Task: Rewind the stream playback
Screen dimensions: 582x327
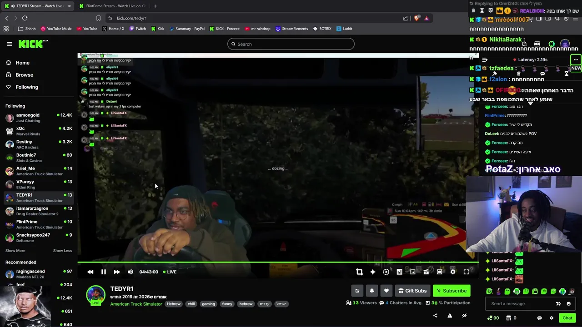Action: click(x=90, y=272)
